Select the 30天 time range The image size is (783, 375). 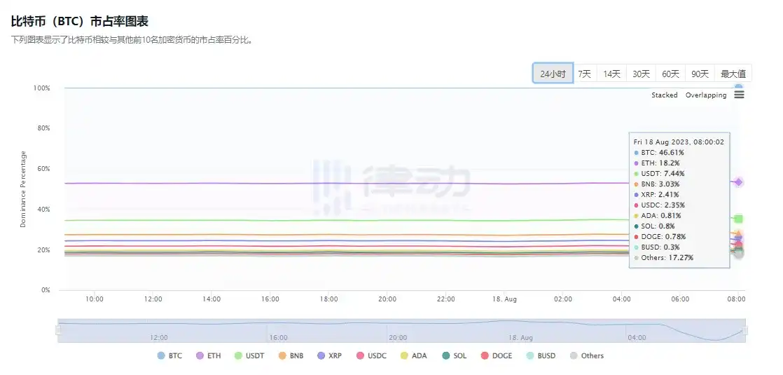click(642, 74)
